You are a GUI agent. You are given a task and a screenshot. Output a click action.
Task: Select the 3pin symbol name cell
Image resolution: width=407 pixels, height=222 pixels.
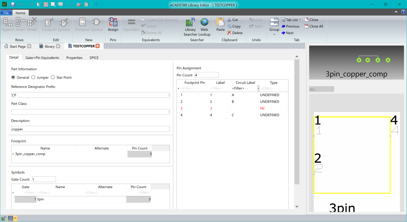tap(60, 199)
